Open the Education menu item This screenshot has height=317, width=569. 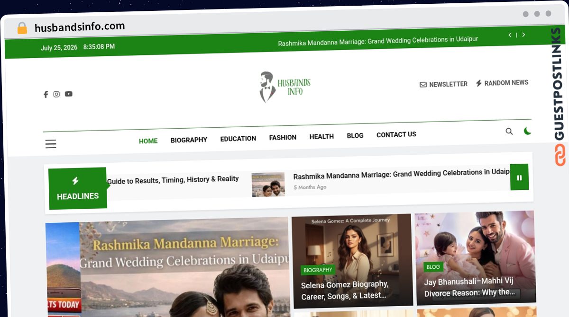pos(238,139)
